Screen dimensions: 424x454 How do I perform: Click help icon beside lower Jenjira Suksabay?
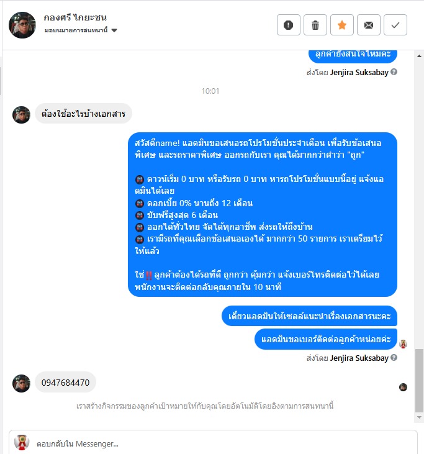pos(394,358)
